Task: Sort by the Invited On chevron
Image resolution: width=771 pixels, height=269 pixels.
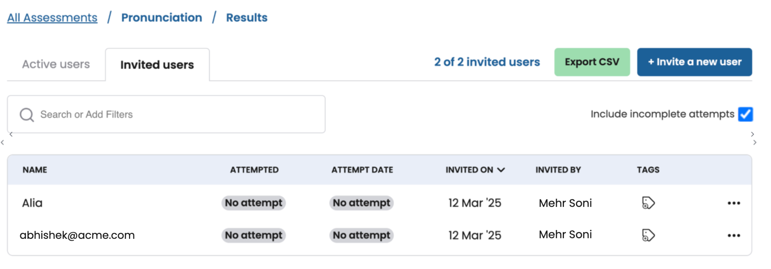Action: coord(501,170)
